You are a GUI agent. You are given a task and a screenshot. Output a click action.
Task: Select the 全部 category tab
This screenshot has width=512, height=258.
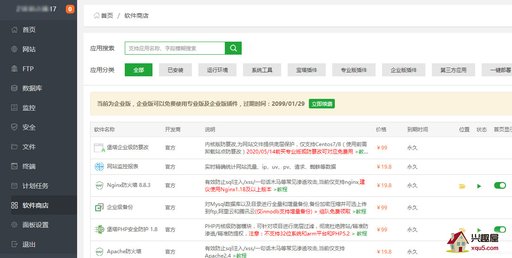point(139,70)
